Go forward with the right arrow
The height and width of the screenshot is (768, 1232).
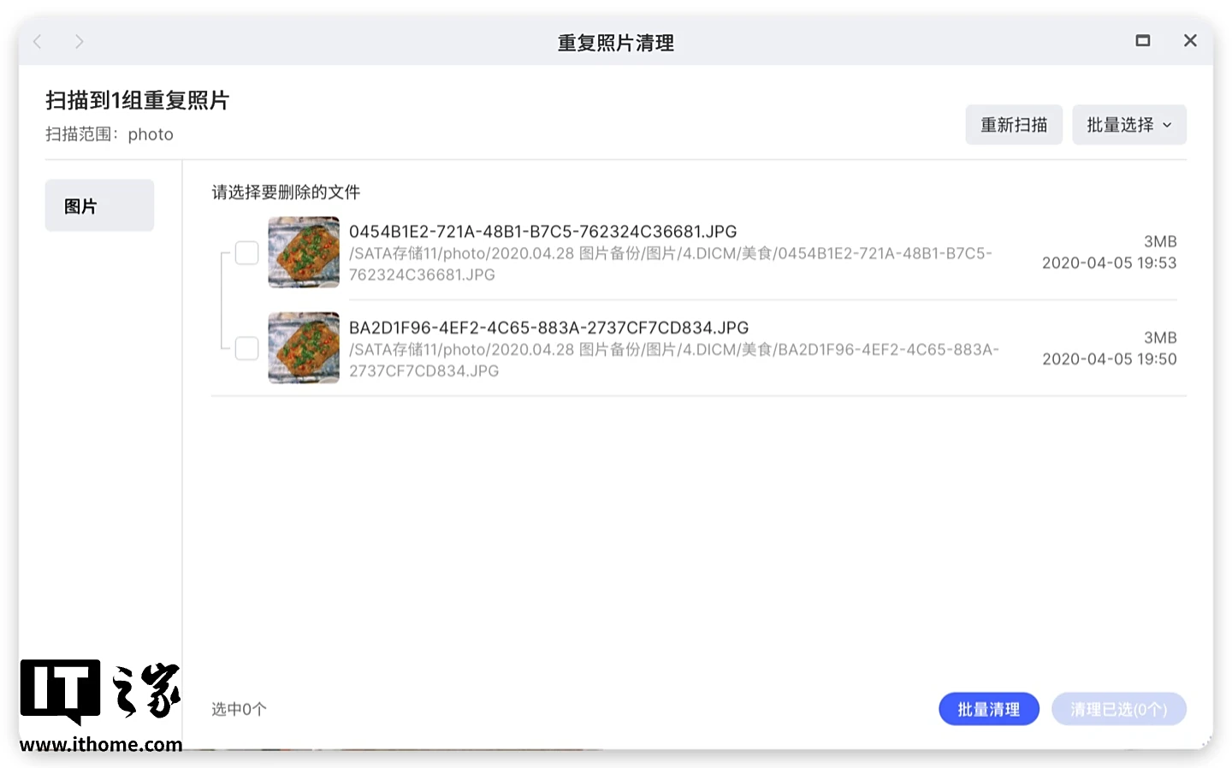coord(79,42)
